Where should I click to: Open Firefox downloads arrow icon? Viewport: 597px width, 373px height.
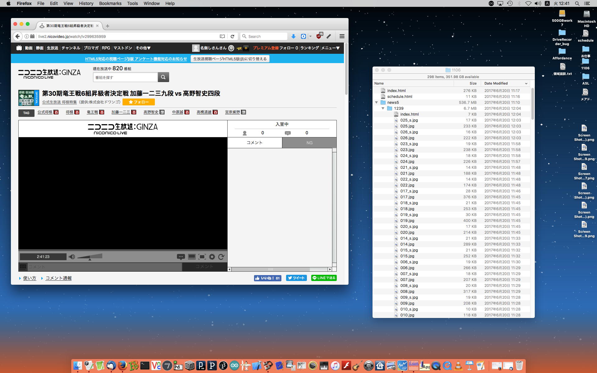tap(293, 36)
